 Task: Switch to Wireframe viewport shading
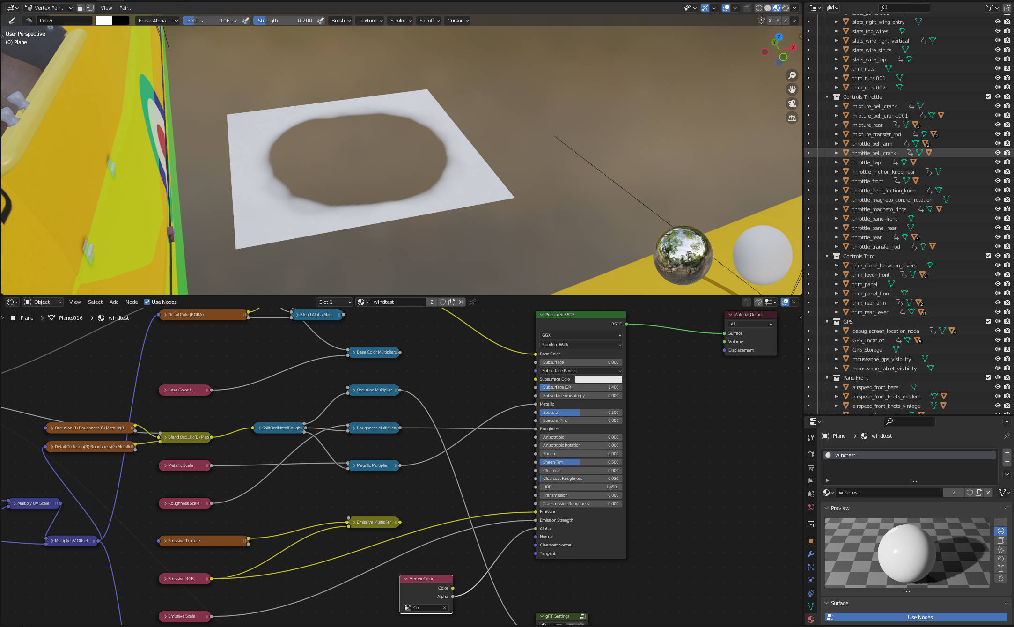point(759,8)
